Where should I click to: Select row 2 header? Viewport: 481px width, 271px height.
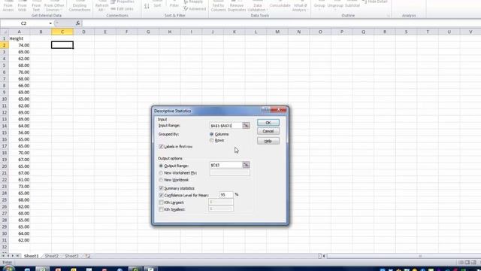pos(5,45)
